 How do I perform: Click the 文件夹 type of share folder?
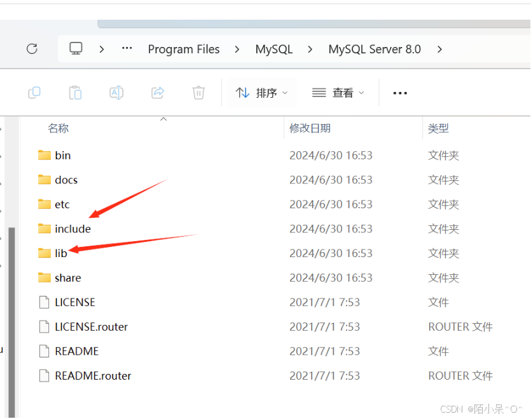pyautogui.click(x=443, y=278)
